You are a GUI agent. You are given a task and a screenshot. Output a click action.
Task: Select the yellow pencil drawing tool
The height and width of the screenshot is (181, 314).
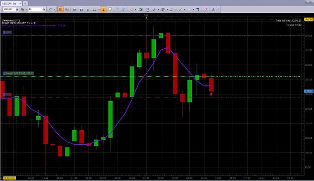pos(131,10)
